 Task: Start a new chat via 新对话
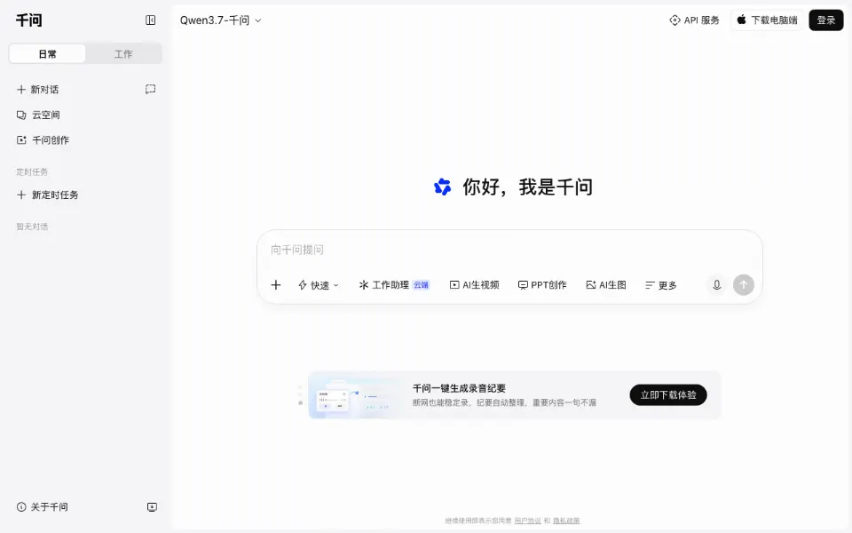[x=38, y=89]
